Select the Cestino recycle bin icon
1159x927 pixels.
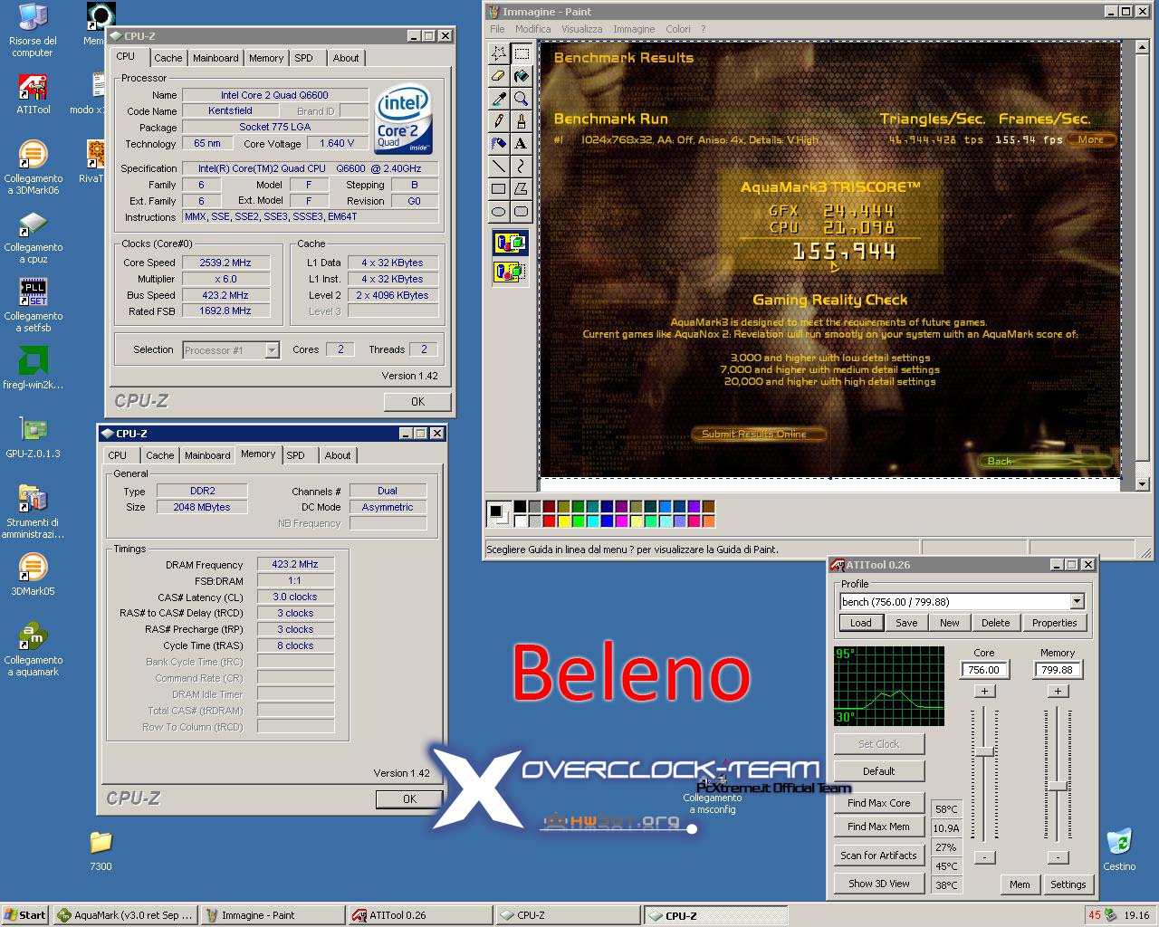[x=1119, y=849]
